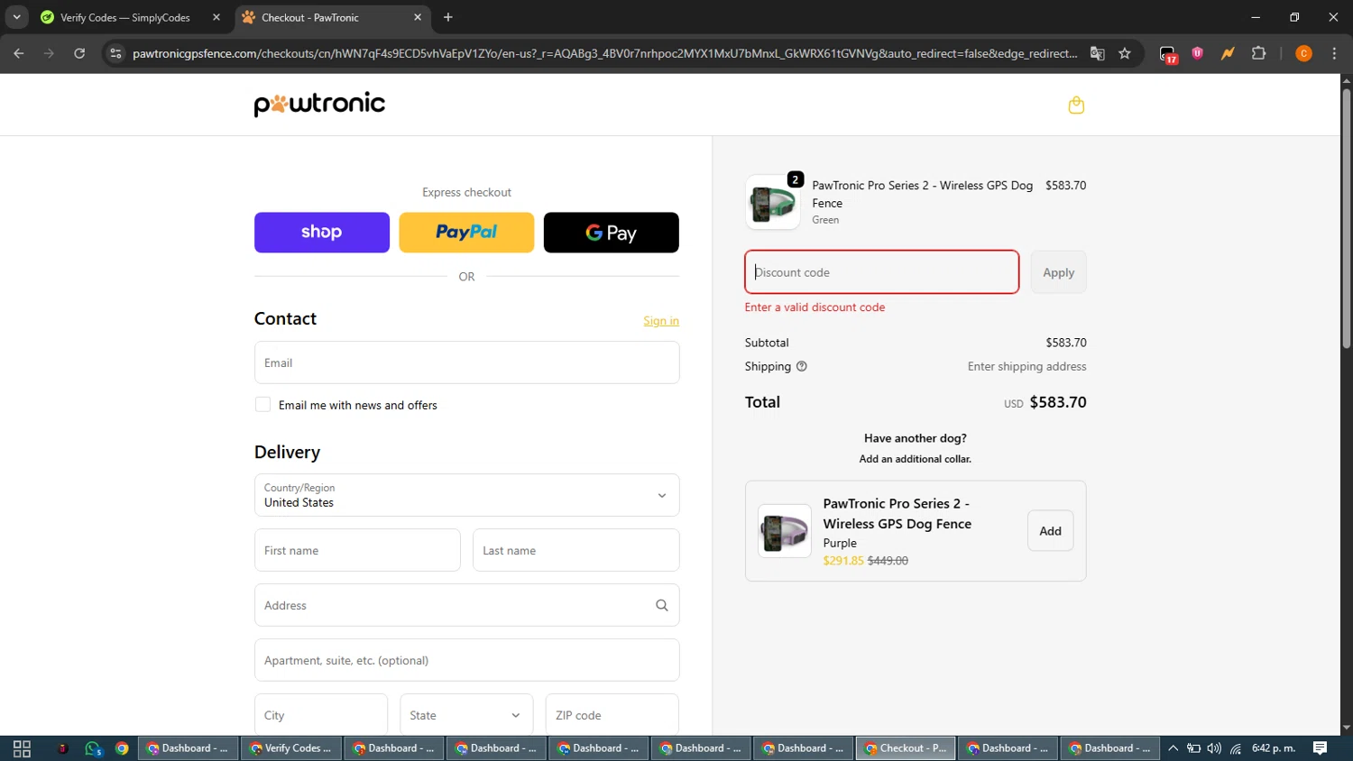Add the Purple collar to order
Viewport: 1353px width, 761px height.
point(1051,531)
